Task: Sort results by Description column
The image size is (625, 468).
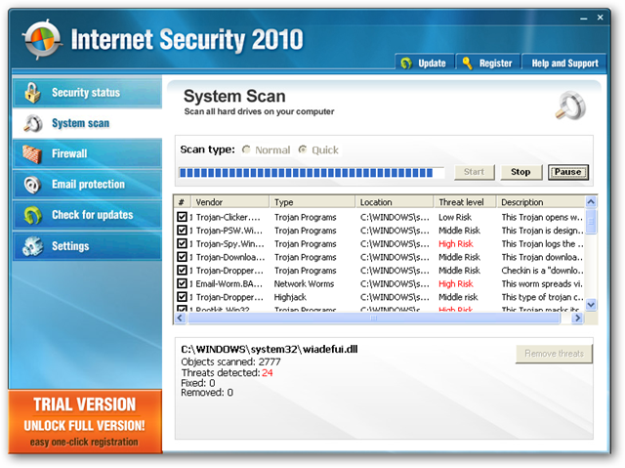Action: point(540,202)
